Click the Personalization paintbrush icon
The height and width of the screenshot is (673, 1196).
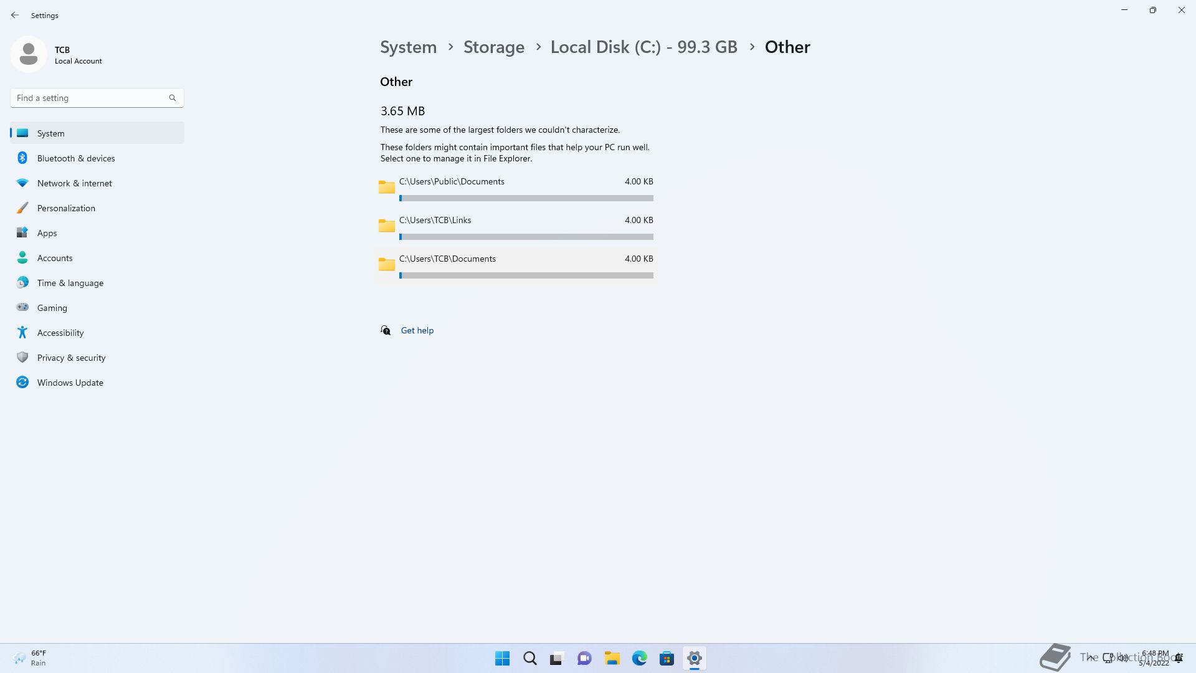click(x=22, y=208)
